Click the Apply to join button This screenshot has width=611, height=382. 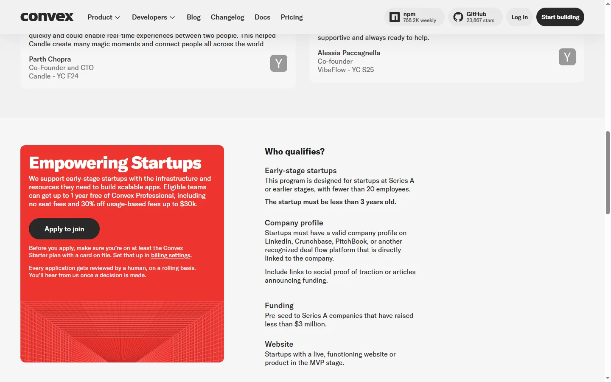pos(64,229)
